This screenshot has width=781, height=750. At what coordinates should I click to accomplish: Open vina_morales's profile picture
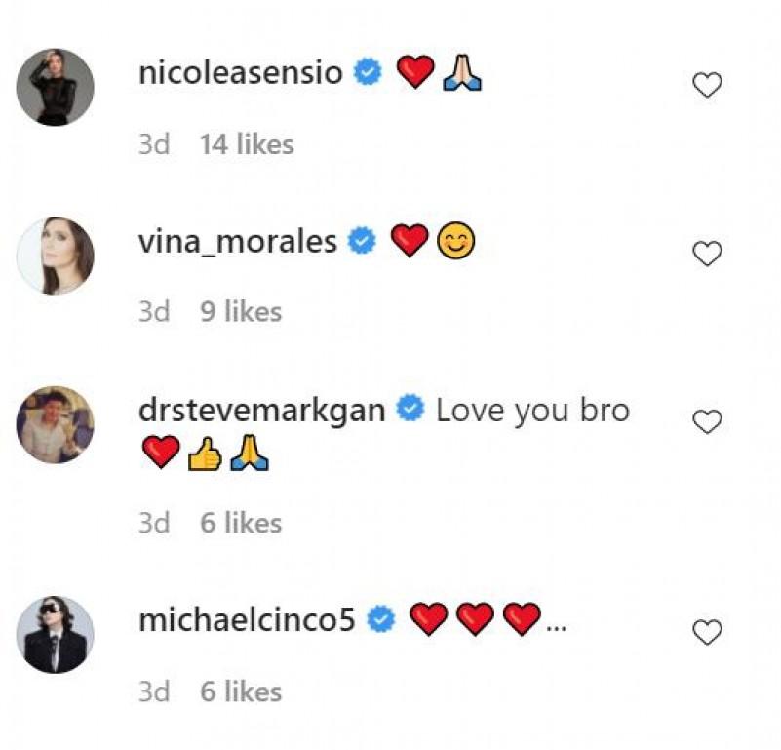coord(56,256)
